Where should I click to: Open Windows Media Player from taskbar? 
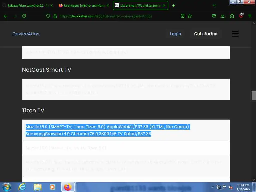click(53, 187)
